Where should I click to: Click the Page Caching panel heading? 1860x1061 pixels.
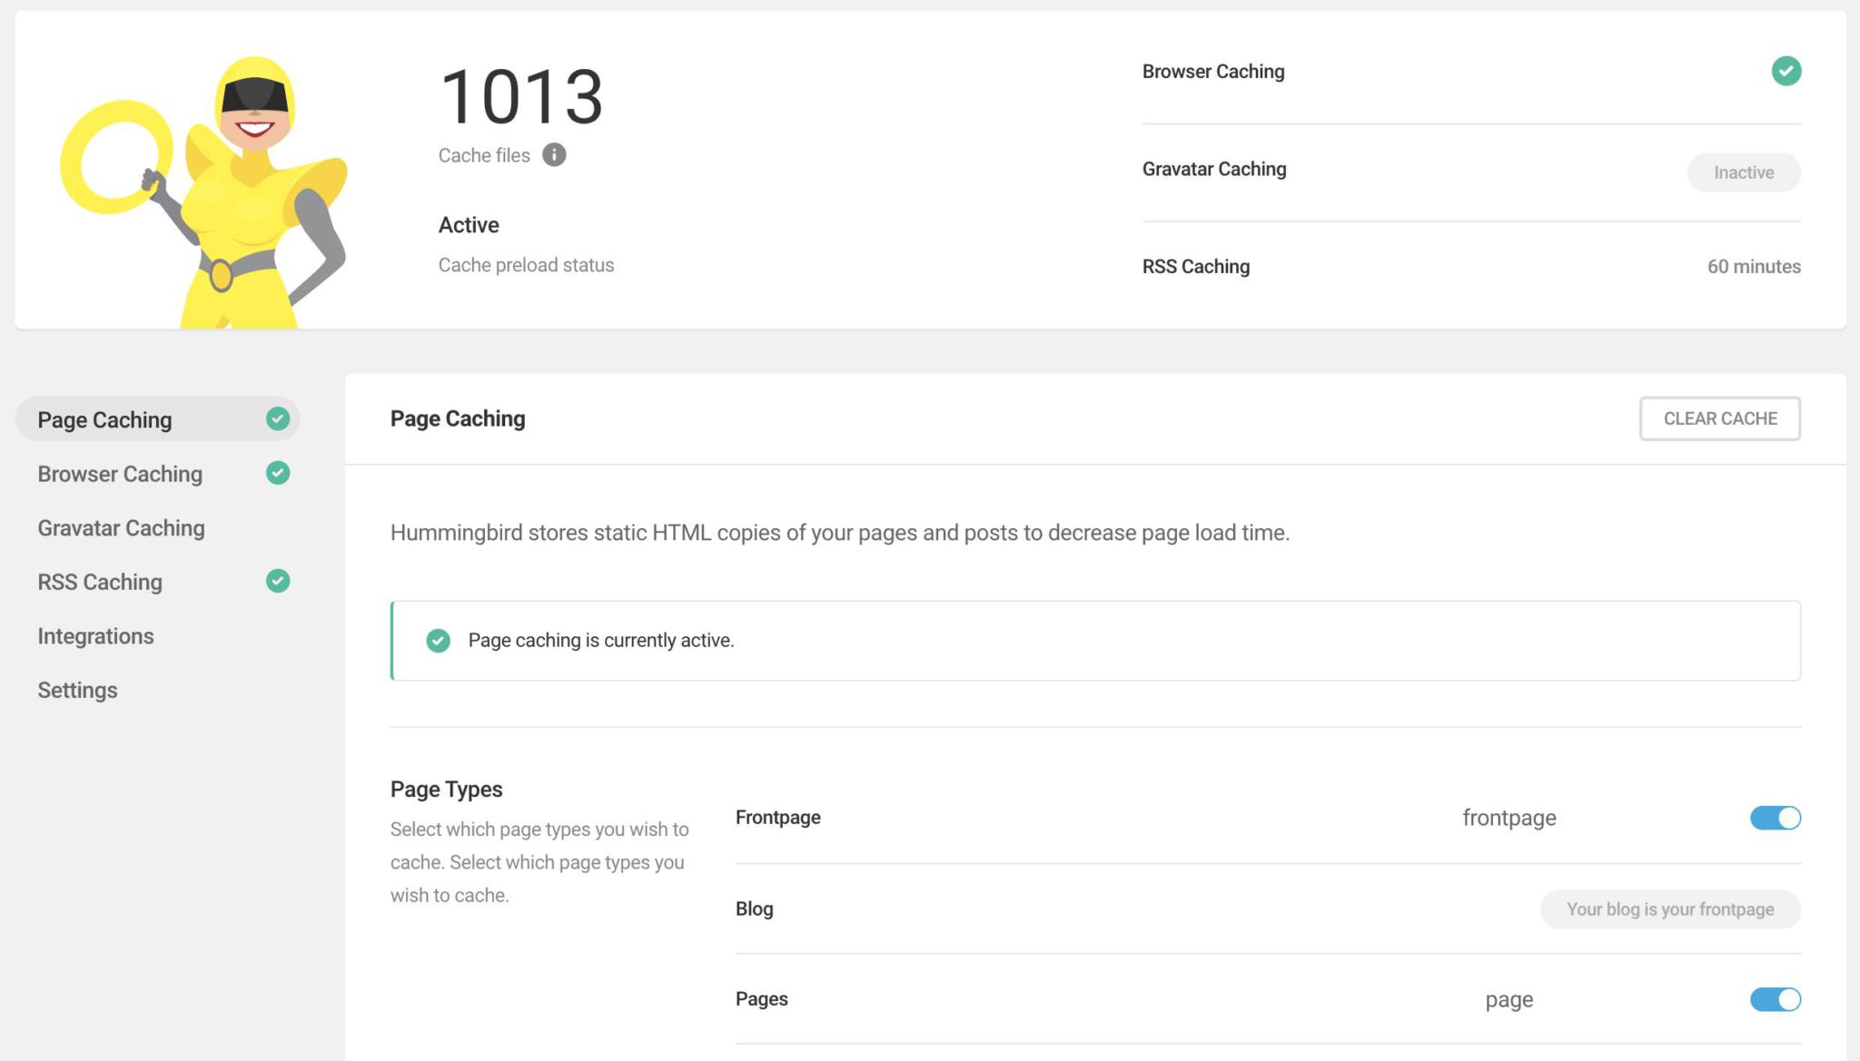click(x=458, y=418)
